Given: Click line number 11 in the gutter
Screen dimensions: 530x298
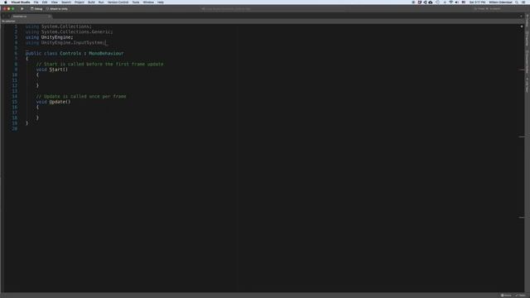Looking at the screenshot, I should [15, 80].
